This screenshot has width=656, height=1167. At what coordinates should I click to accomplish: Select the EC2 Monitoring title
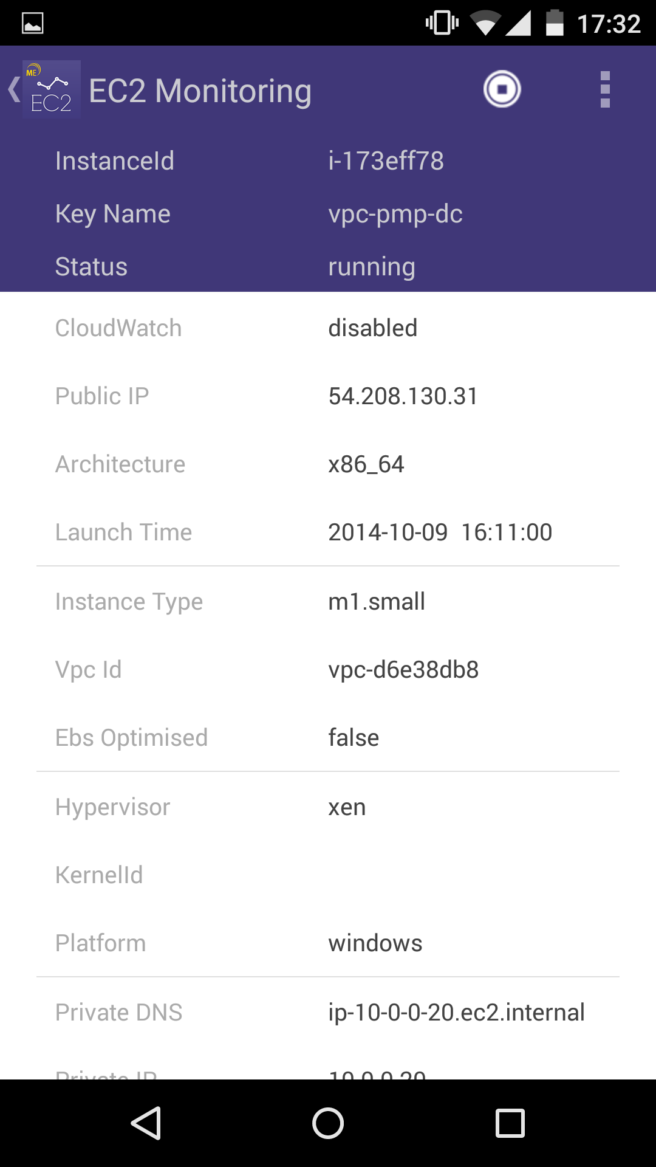(x=200, y=91)
